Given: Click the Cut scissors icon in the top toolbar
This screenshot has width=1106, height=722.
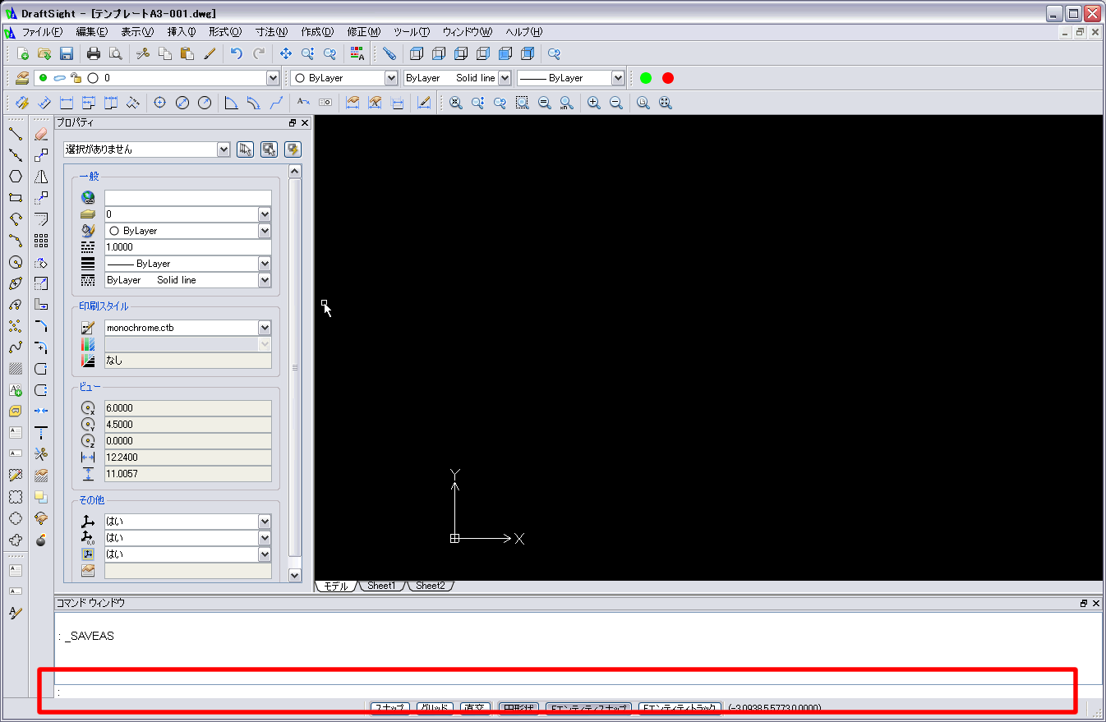Looking at the screenshot, I should click(143, 53).
